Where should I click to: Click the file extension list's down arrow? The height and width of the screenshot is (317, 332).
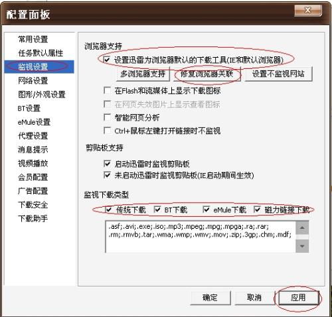(x=302, y=246)
